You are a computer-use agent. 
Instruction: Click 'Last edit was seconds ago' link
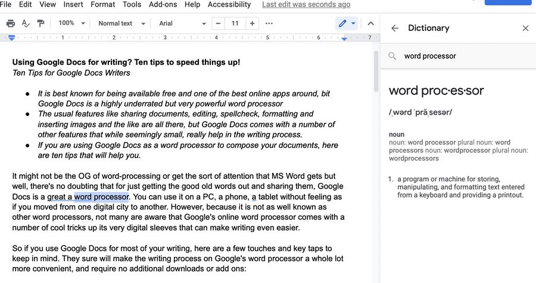306,4
